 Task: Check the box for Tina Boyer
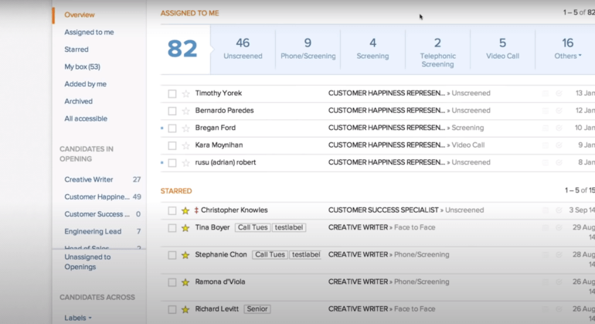click(x=172, y=228)
